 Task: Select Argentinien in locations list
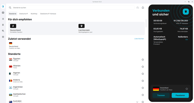(76, 88)
